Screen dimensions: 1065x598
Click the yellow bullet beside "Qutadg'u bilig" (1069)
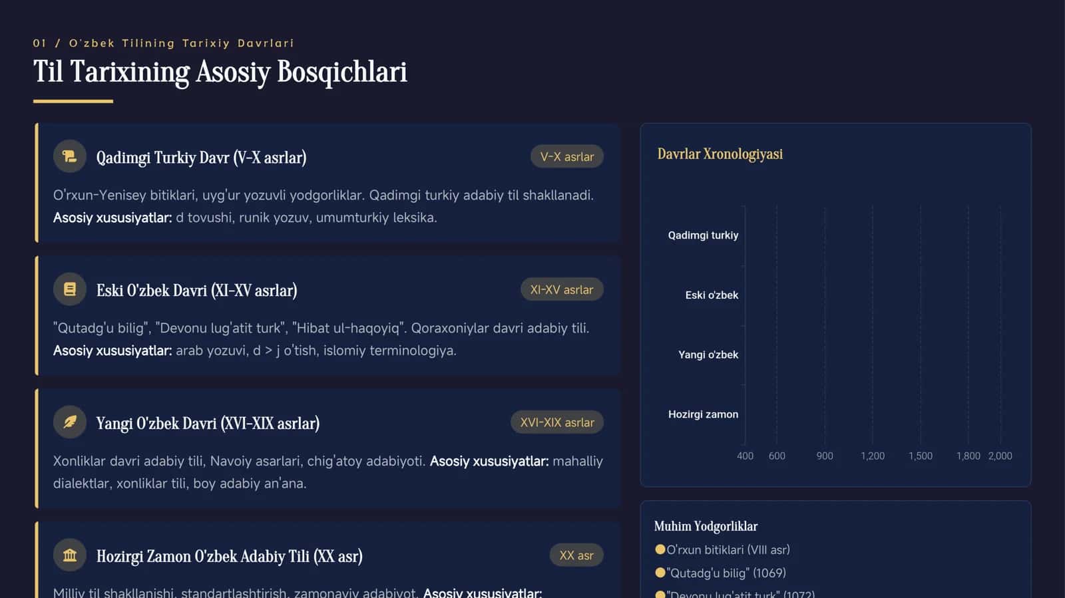click(660, 573)
